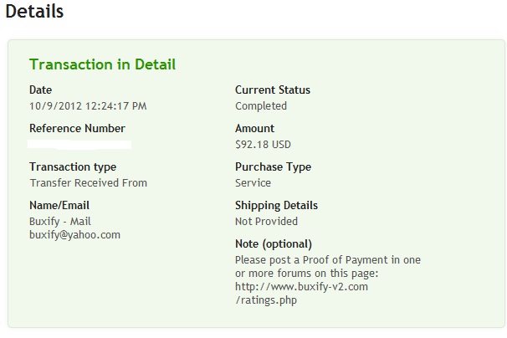Select the Not Provided shipping value
Image resolution: width=507 pixels, height=338 pixels.
[x=266, y=221]
